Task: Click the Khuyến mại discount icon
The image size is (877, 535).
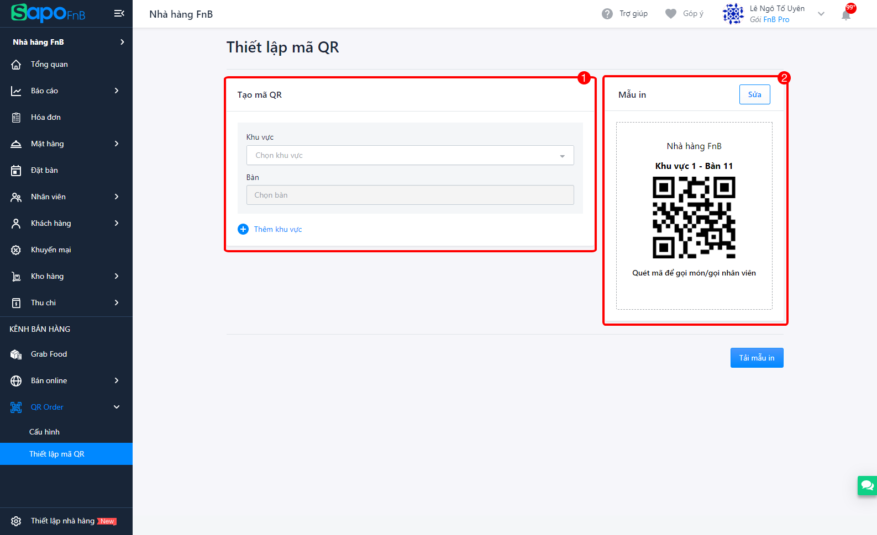Action: click(x=16, y=250)
